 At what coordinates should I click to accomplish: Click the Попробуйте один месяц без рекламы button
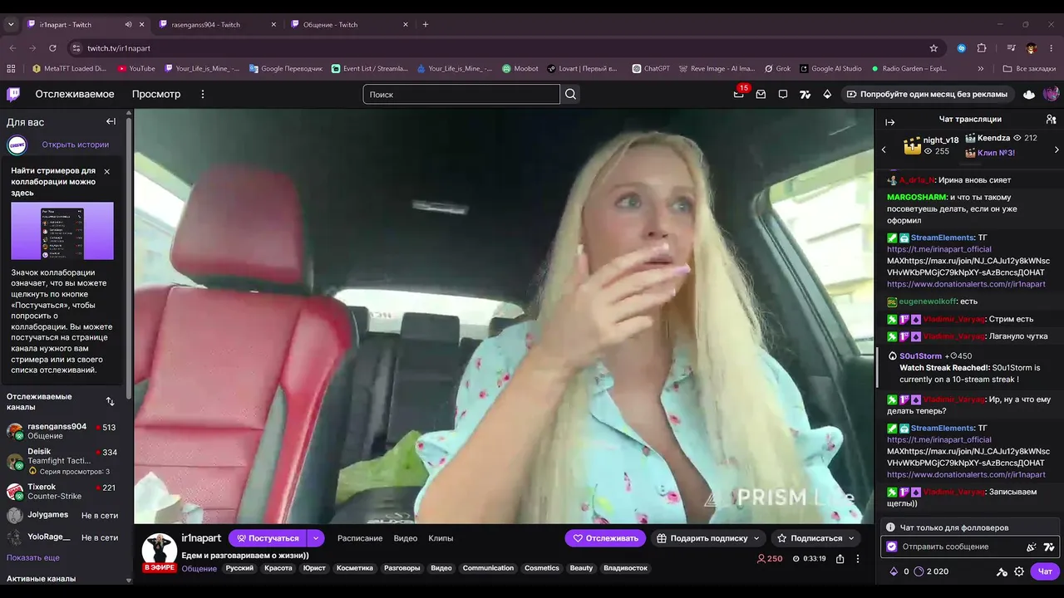coord(927,94)
